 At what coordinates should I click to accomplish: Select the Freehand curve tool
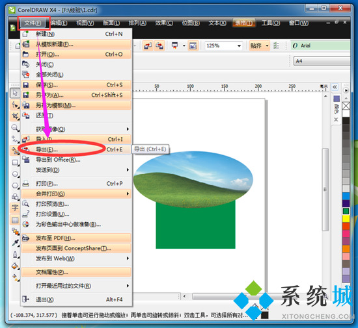(15, 139)
